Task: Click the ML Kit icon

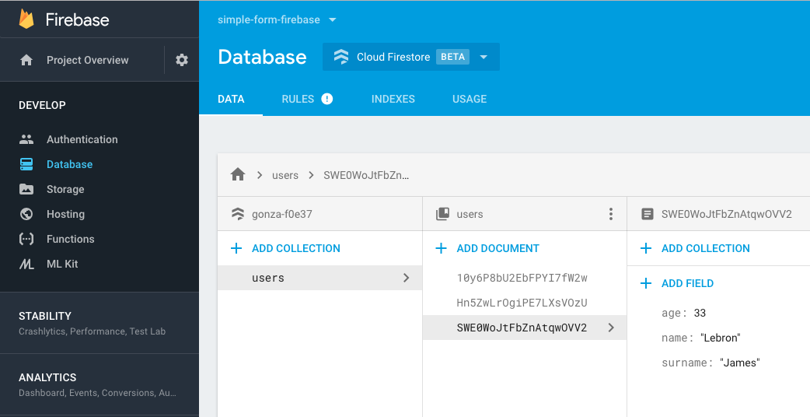Action: pos(26,264)
